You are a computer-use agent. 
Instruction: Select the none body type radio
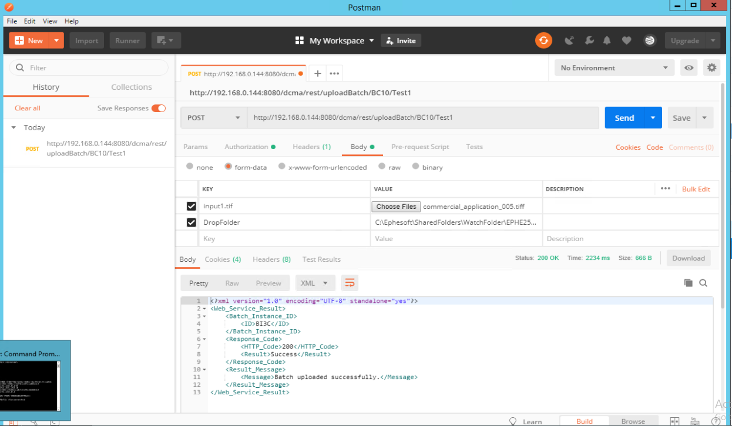[x=190, y=167]
